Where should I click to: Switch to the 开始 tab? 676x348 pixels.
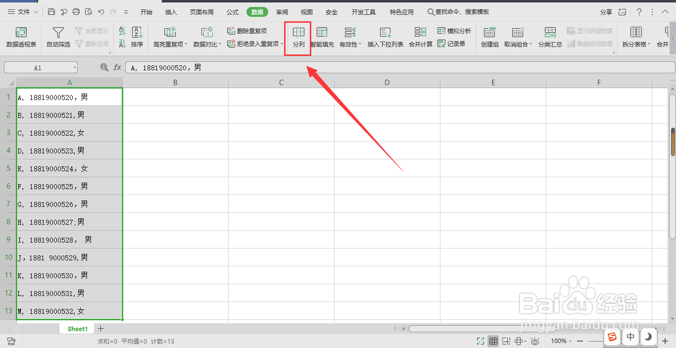click(146, 12)
